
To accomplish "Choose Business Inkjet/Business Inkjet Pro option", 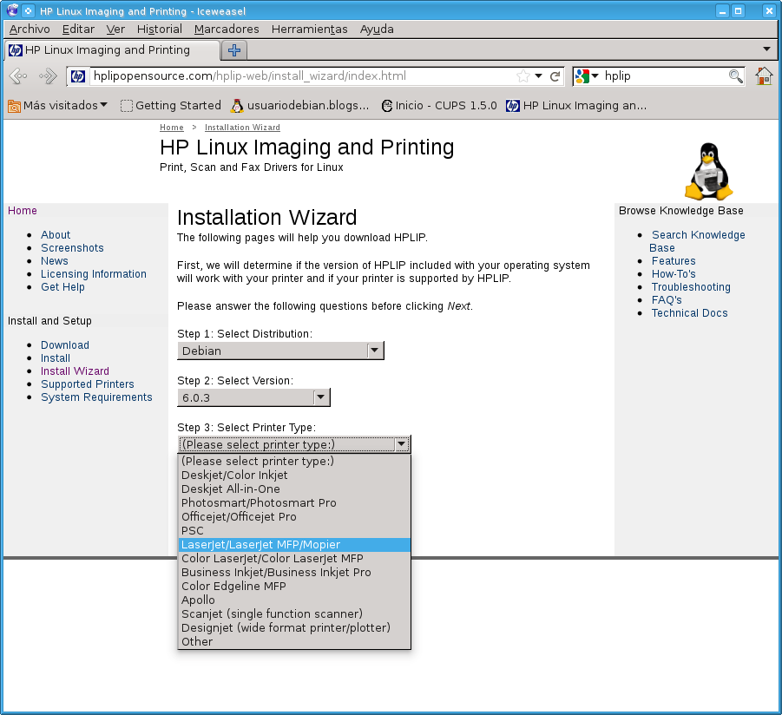I will click(x=294, y=573).
